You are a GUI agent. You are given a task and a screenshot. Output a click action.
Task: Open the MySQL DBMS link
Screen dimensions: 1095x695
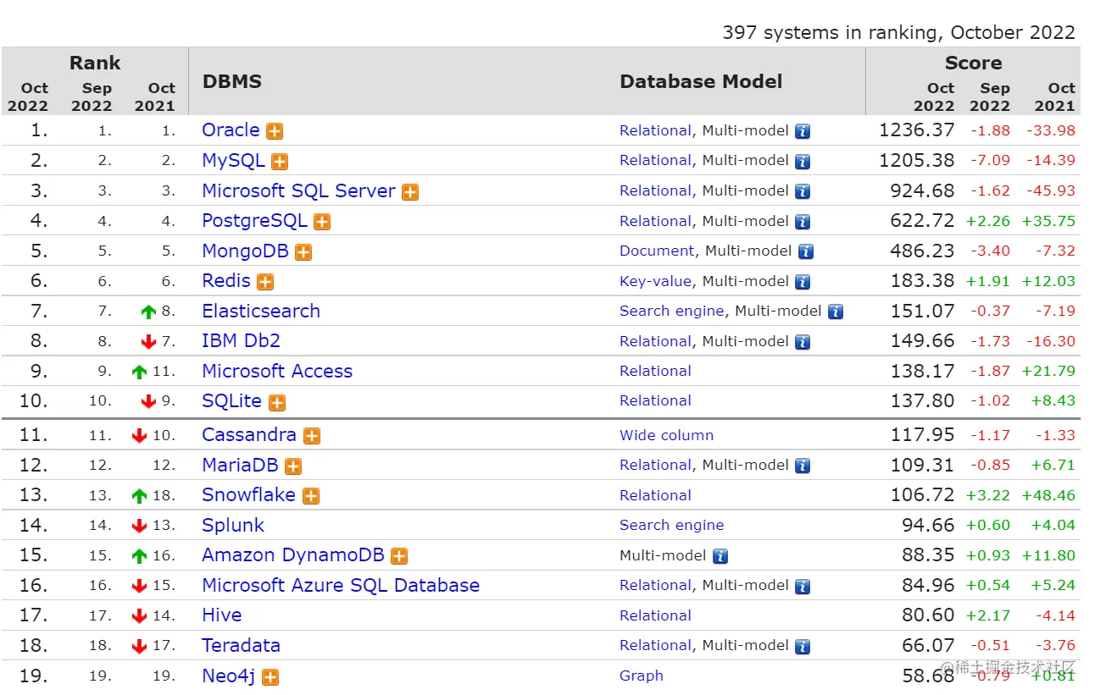coord(233,160)
